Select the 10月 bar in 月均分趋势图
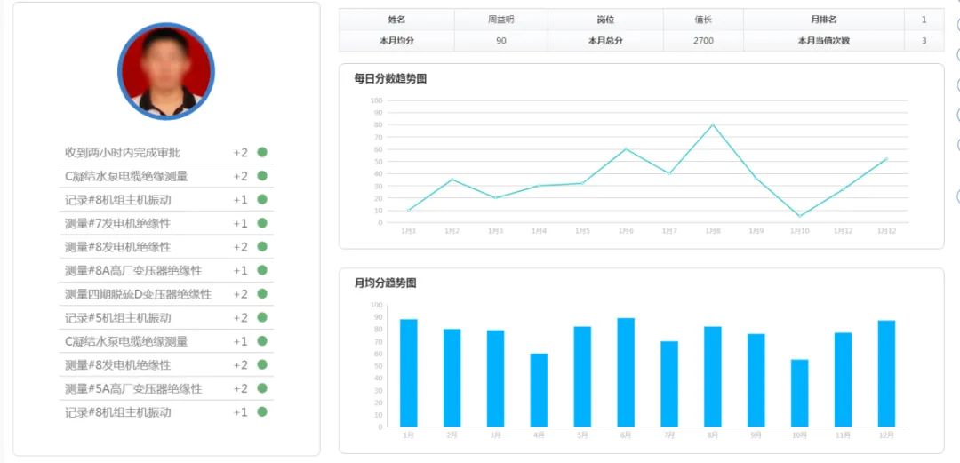This screenshot has height=463, width=960. 799,393
